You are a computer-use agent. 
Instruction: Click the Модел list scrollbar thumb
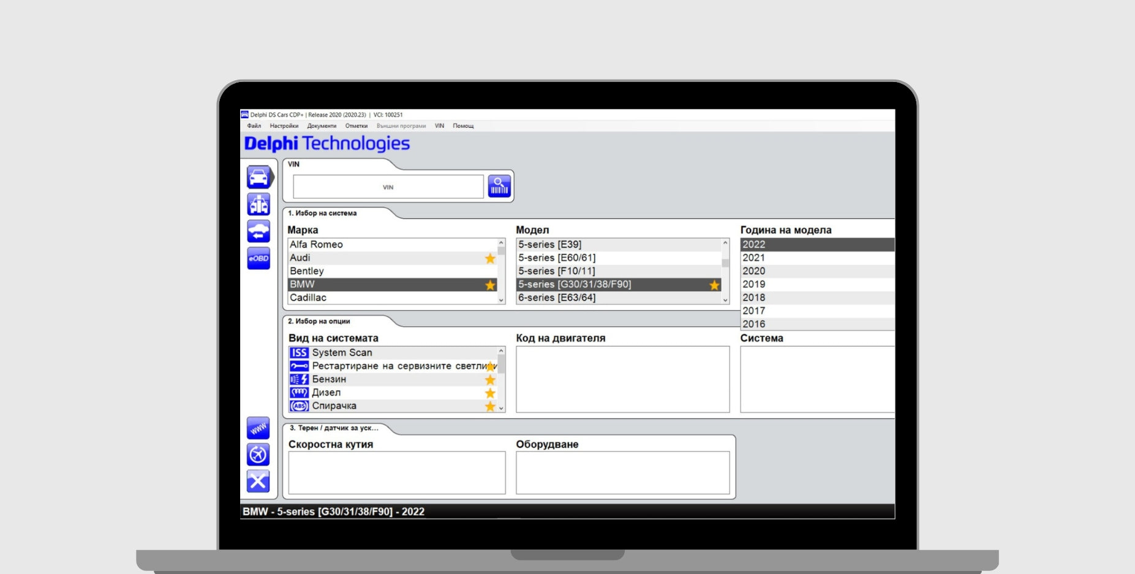(x=725, y=263)
